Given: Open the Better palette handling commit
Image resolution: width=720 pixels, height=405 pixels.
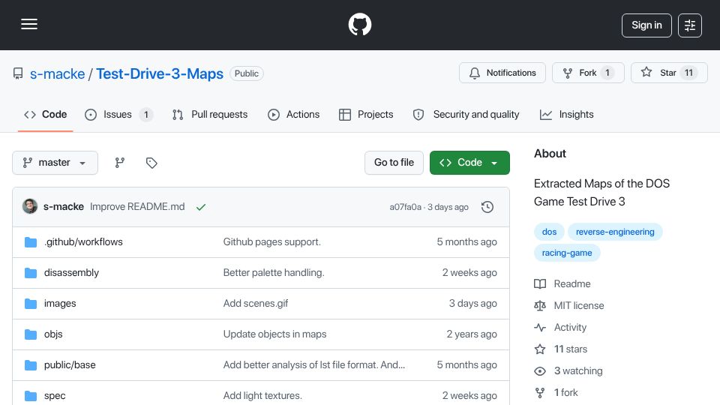Looking at the screenshot, I should coord(274,273).
